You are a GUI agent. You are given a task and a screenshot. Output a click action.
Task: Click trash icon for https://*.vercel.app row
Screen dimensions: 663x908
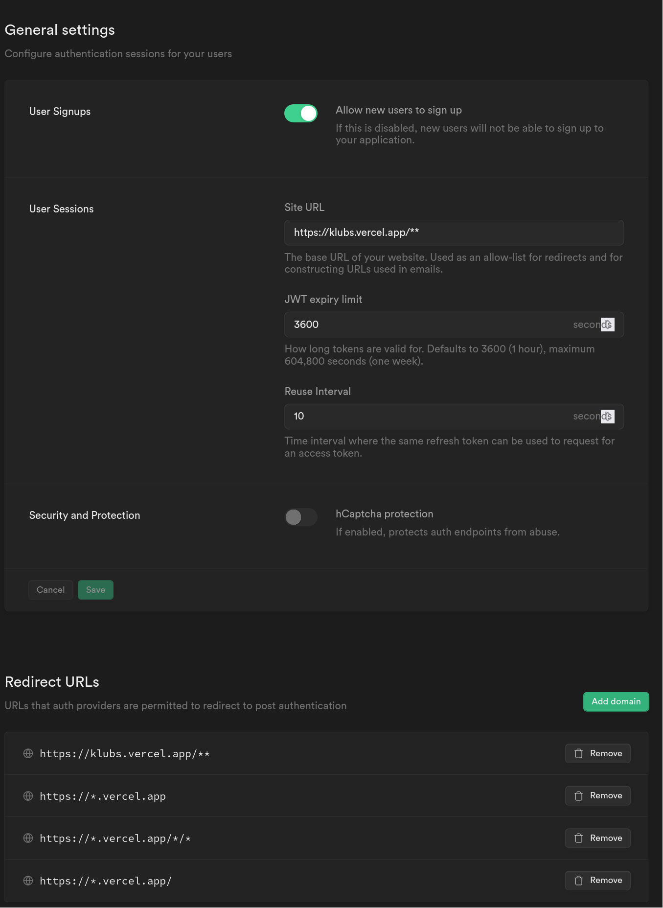tap(579, 796)
